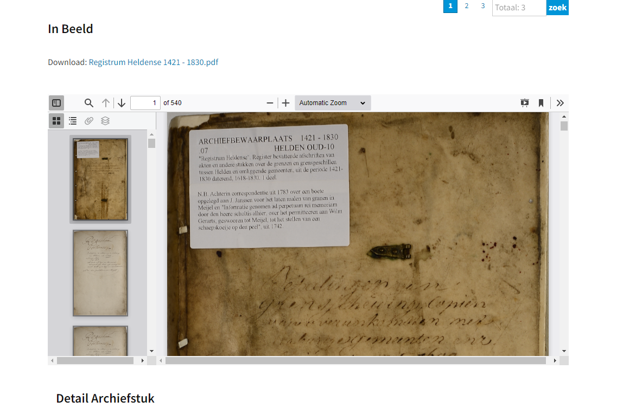The width and height of the screenshot is (623, 408).
Task: Click the "of 540" page count text
Action: click(173, 103)
